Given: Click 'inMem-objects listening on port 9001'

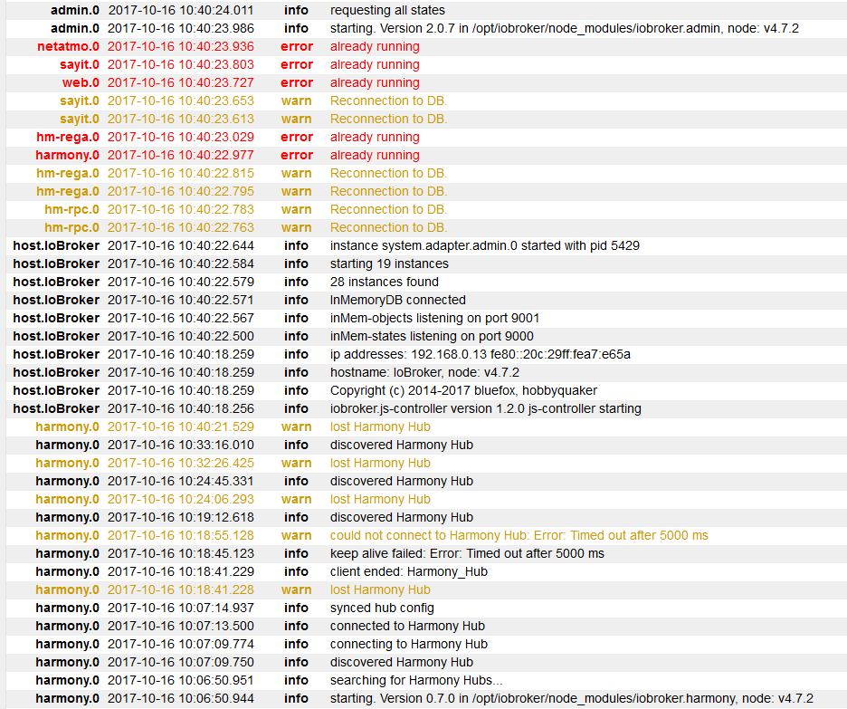Looking at the screenshot, I should coord(434,318).
